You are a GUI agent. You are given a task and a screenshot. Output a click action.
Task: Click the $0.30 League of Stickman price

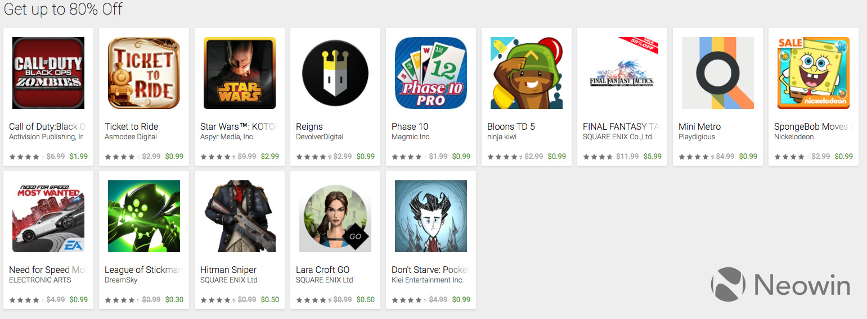coord(174,300)
